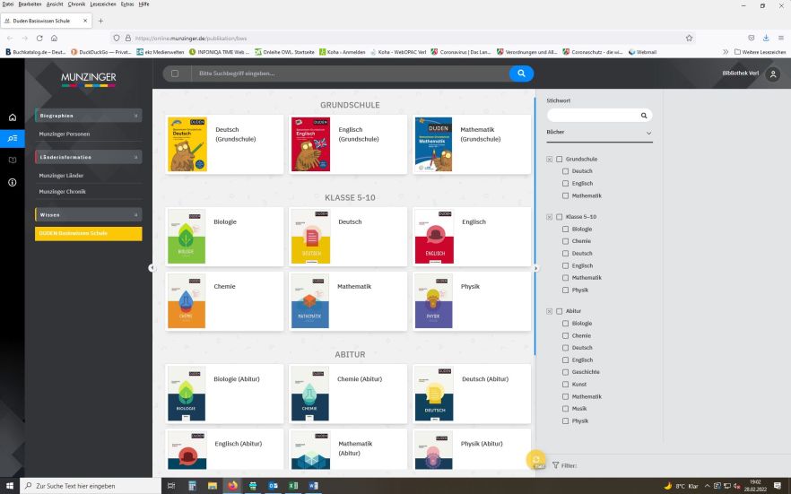Click the Stichwort search magnifier icon

[x=643, y=116]
